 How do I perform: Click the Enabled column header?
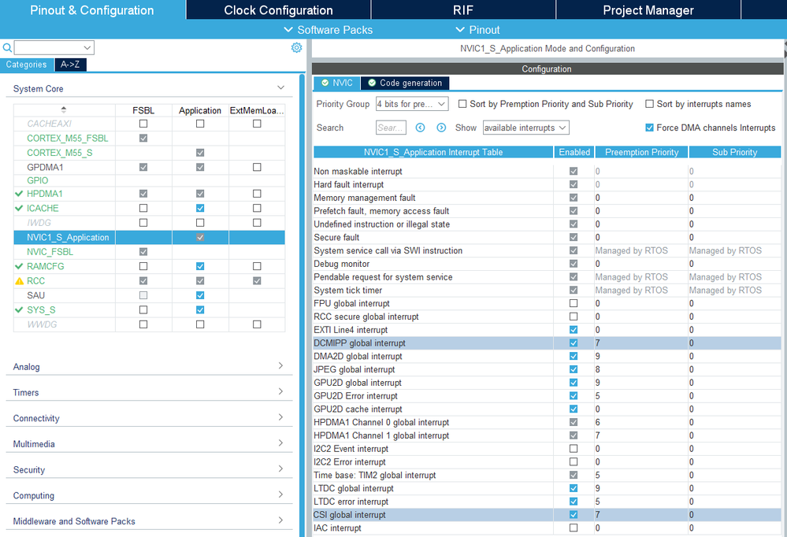click(x=574, y=152)
